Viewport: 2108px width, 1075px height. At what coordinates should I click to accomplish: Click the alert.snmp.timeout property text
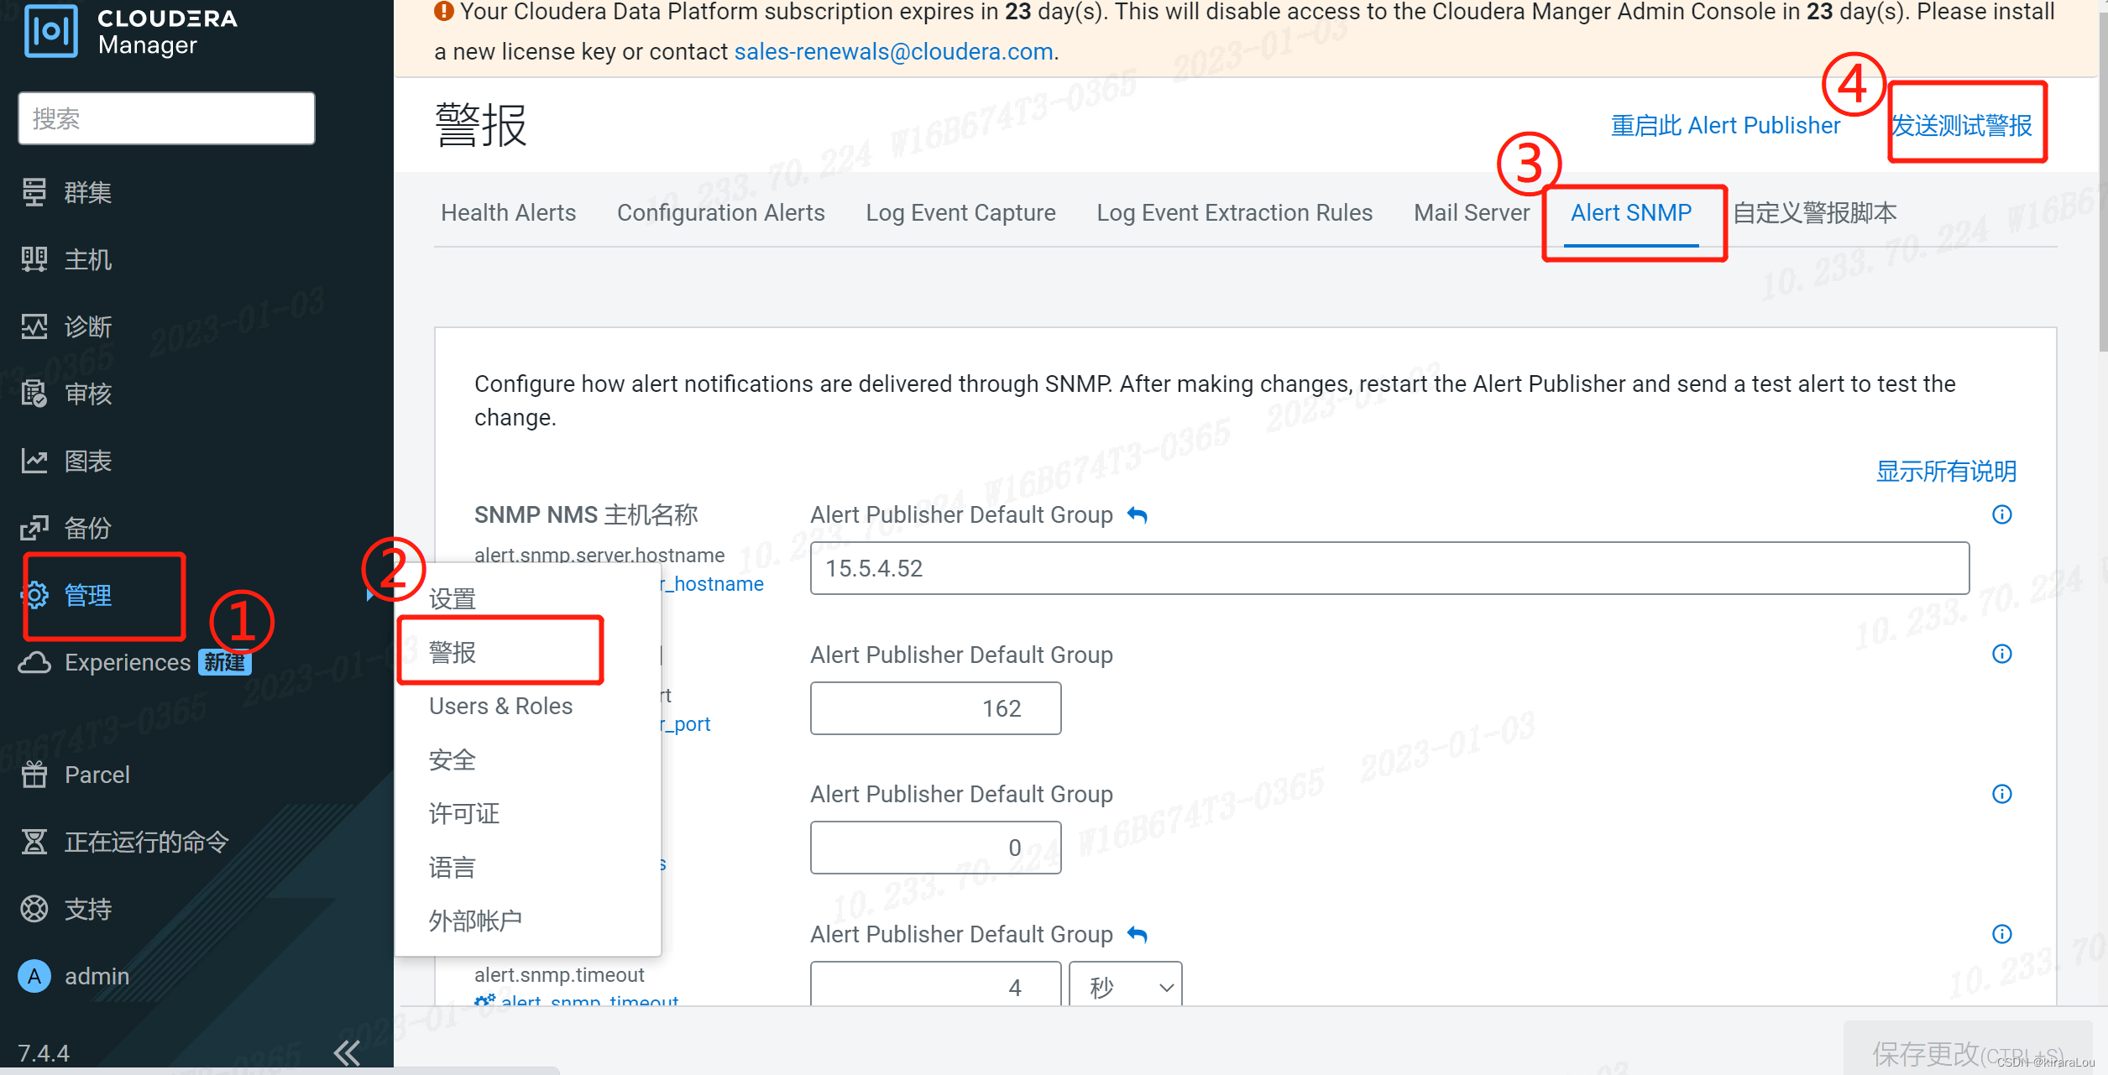[x=559, y=974]
